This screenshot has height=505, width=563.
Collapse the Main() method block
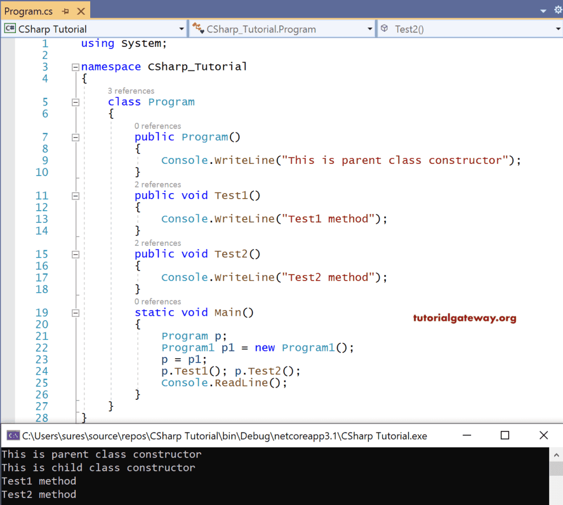75,313
